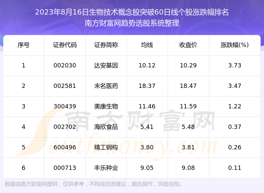
Task: Click the title line starting with 2023年8月16日
Action: pyautogui.click(x=132, y=12)
